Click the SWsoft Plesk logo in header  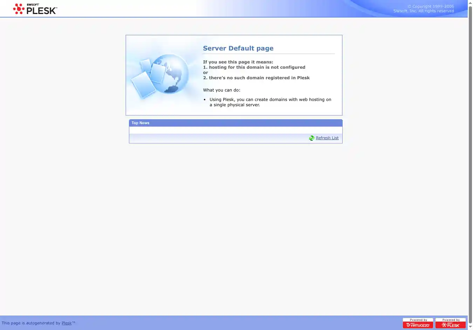(x=35, y=9)
